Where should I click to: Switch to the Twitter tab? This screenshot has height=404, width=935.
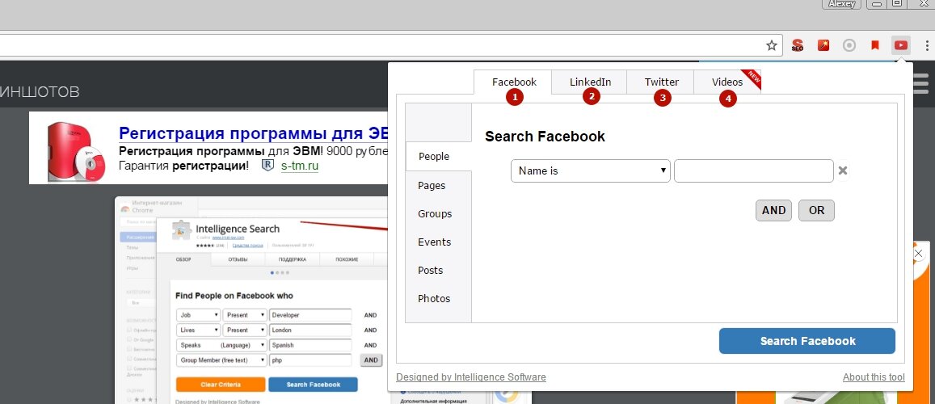click(661, 82)
